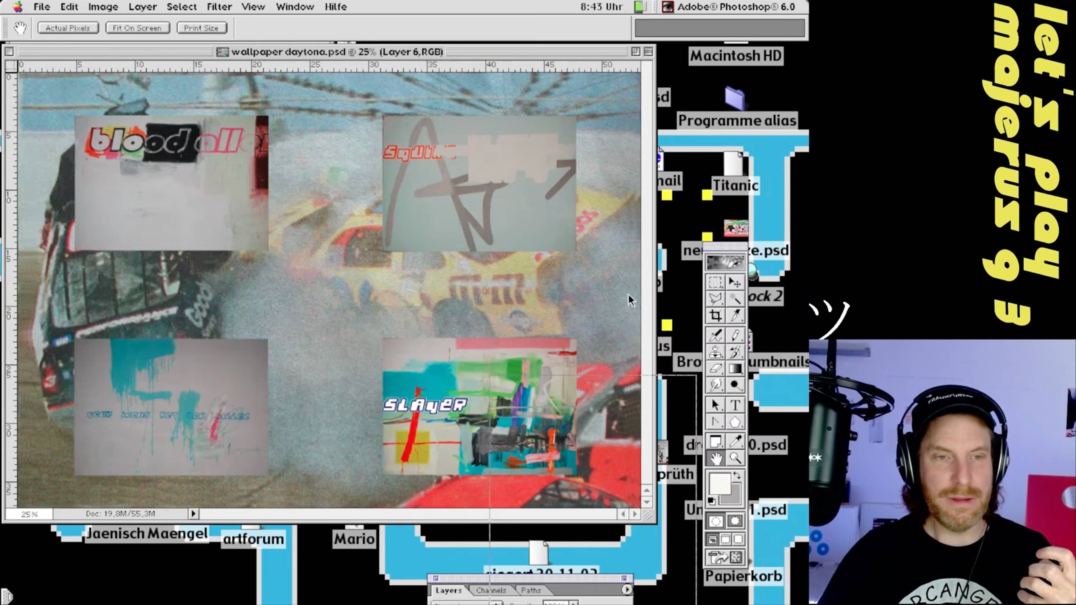Screen dimensions: 1076x605
Task: Select the Rectangular Marquee tool
Action: tap(715, 283)
